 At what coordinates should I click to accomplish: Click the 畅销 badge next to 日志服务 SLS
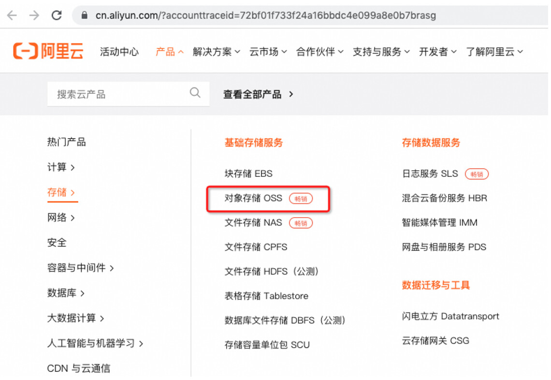[x=477, y=174]
